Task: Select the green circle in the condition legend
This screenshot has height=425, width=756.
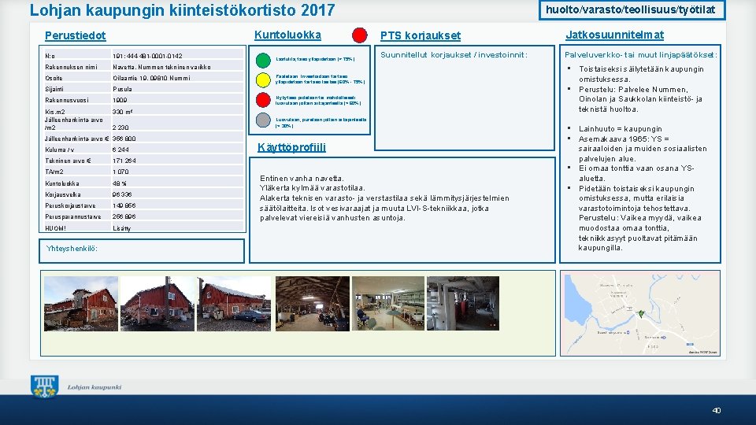Action: tap(263, 61)
